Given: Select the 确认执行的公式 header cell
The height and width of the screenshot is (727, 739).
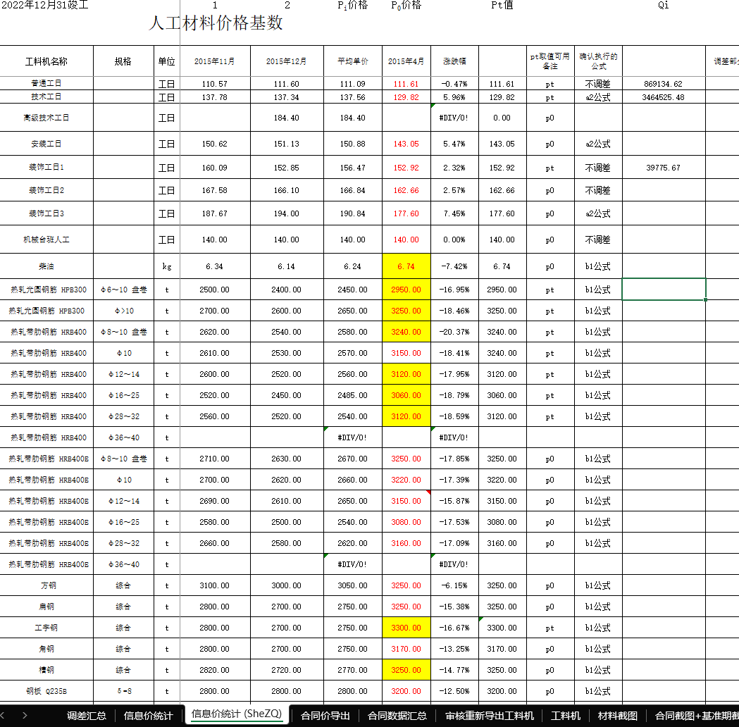Looking at the screenshot, I should (x=598, y=61).
